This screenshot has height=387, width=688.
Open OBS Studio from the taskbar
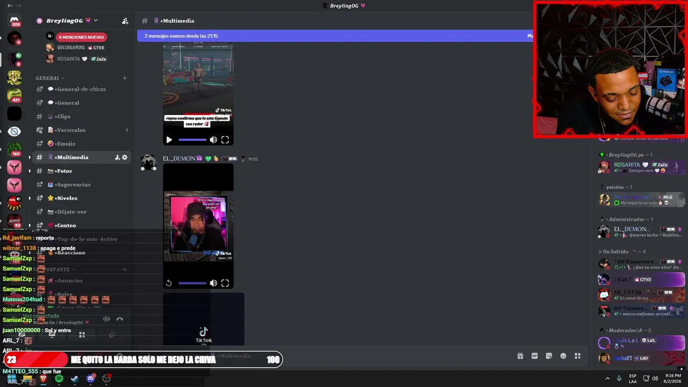tap(106, 379)
